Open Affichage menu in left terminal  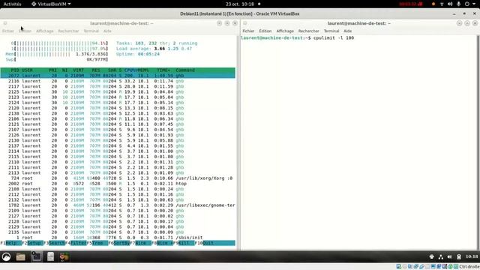coord(45,31)
